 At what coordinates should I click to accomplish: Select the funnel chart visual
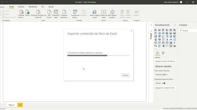pyautogui.click(x=159, y=36)
